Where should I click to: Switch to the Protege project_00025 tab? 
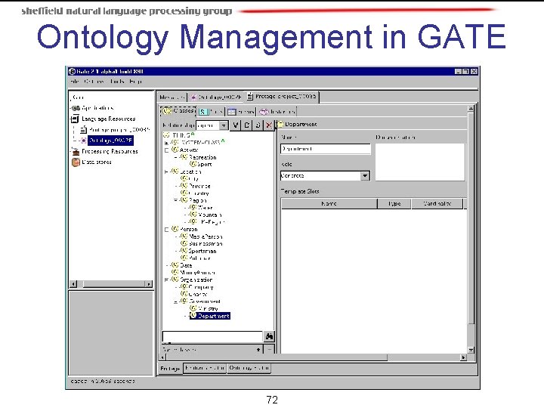point(282,97)
